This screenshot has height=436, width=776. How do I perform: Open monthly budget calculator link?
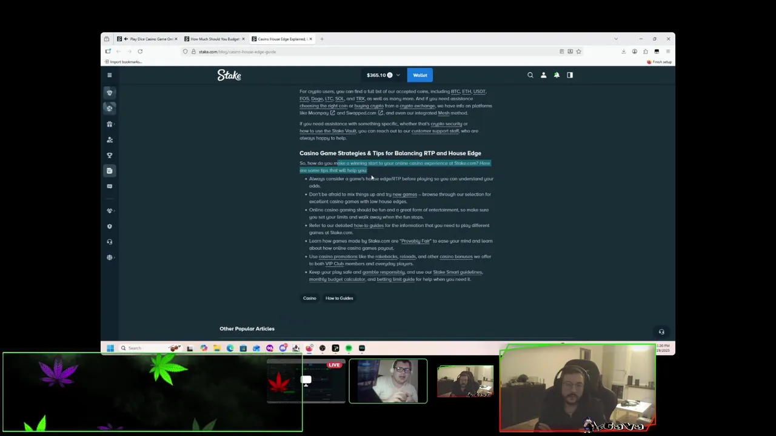click(x=337, y=279)
